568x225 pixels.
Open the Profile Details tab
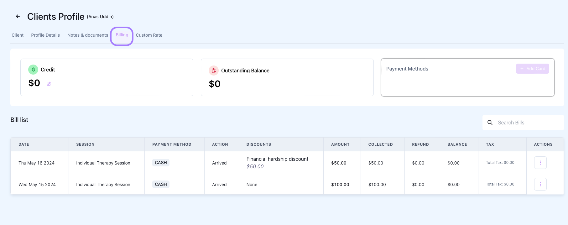coord(45,35)
